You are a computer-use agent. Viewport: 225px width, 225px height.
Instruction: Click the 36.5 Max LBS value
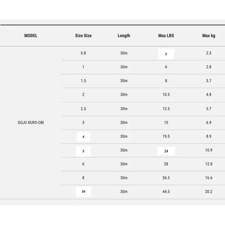166,178
